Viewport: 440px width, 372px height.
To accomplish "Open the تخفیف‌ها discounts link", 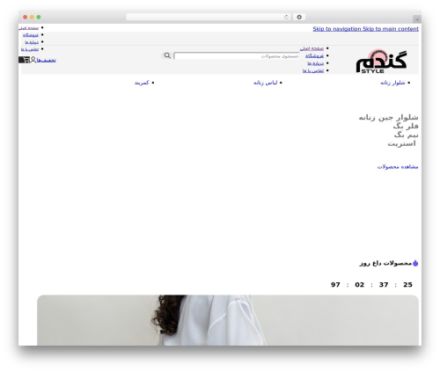I will tap(47, 60).
